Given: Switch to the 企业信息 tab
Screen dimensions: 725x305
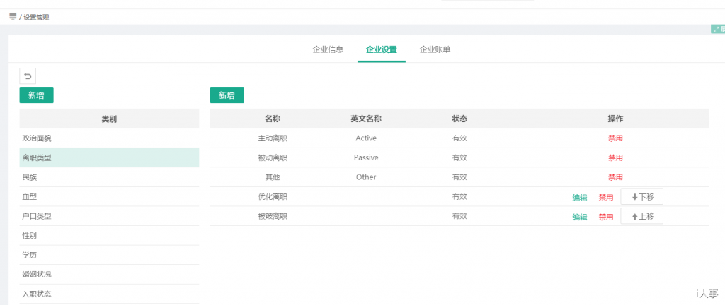Looking at the screenshot, I should (328, 49).
